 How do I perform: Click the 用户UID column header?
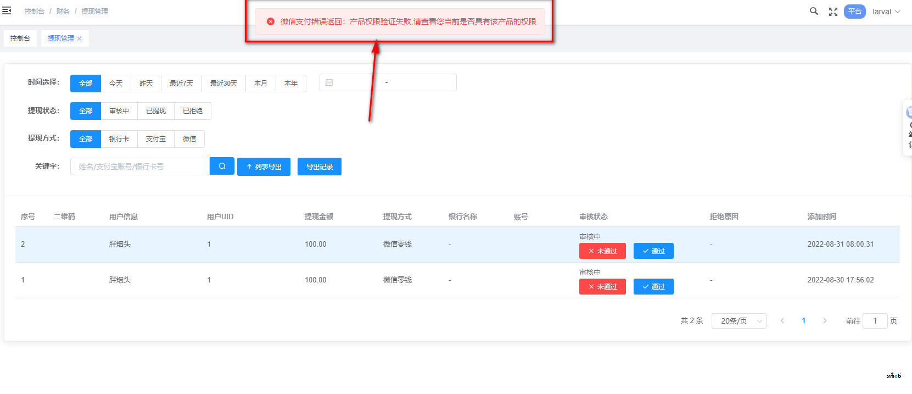click(x=220, y=217)
